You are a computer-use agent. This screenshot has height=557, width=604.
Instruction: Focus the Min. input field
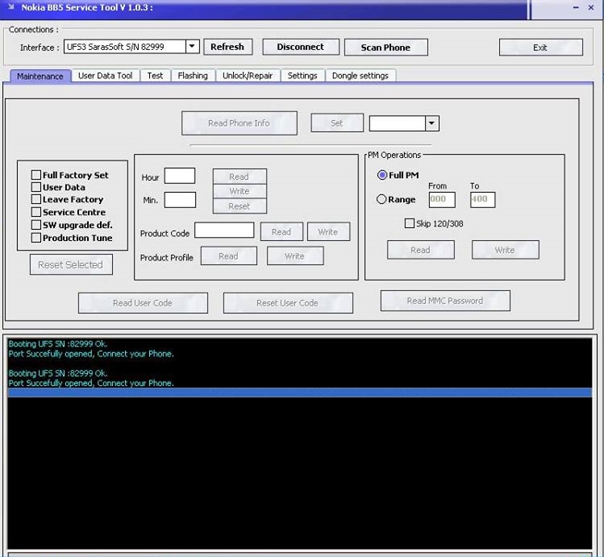pyautogui.click(x=180, y=200)
